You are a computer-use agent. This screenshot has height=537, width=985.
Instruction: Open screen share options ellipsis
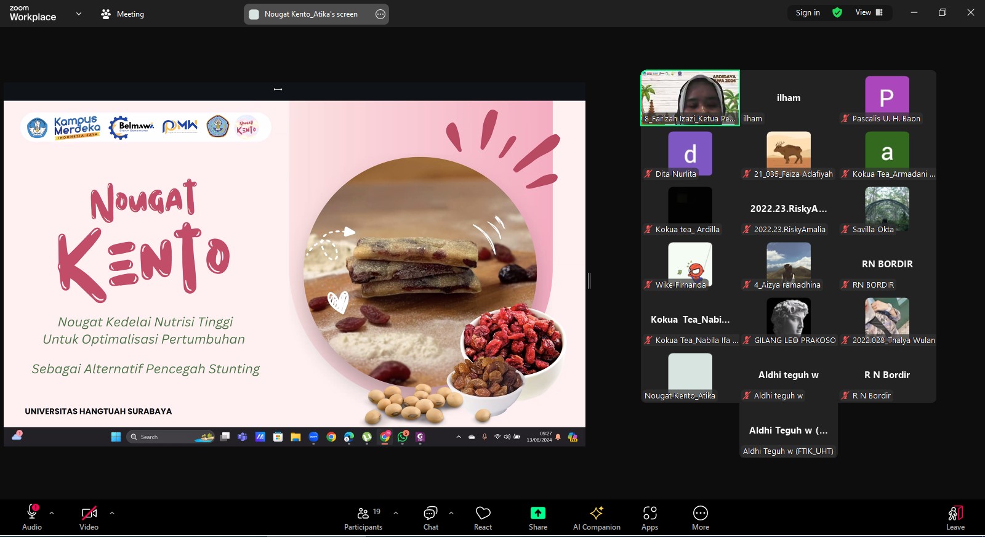[x=380, y=14]
